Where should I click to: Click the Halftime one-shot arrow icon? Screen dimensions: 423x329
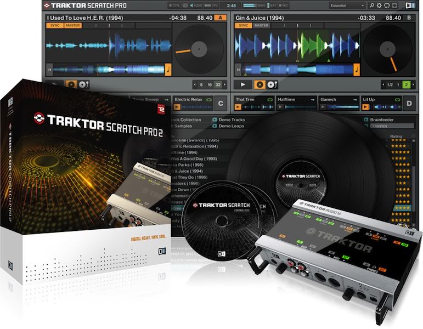click(x=312, y=100)
